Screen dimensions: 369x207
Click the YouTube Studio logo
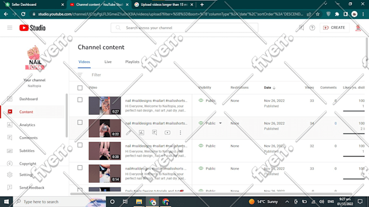pos(33,28)
